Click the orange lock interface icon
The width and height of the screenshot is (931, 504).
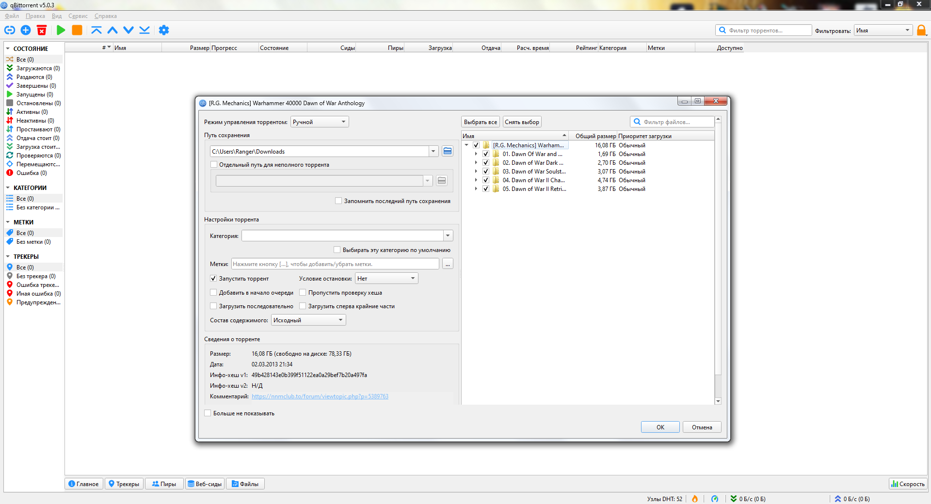[x=922, y=30]
